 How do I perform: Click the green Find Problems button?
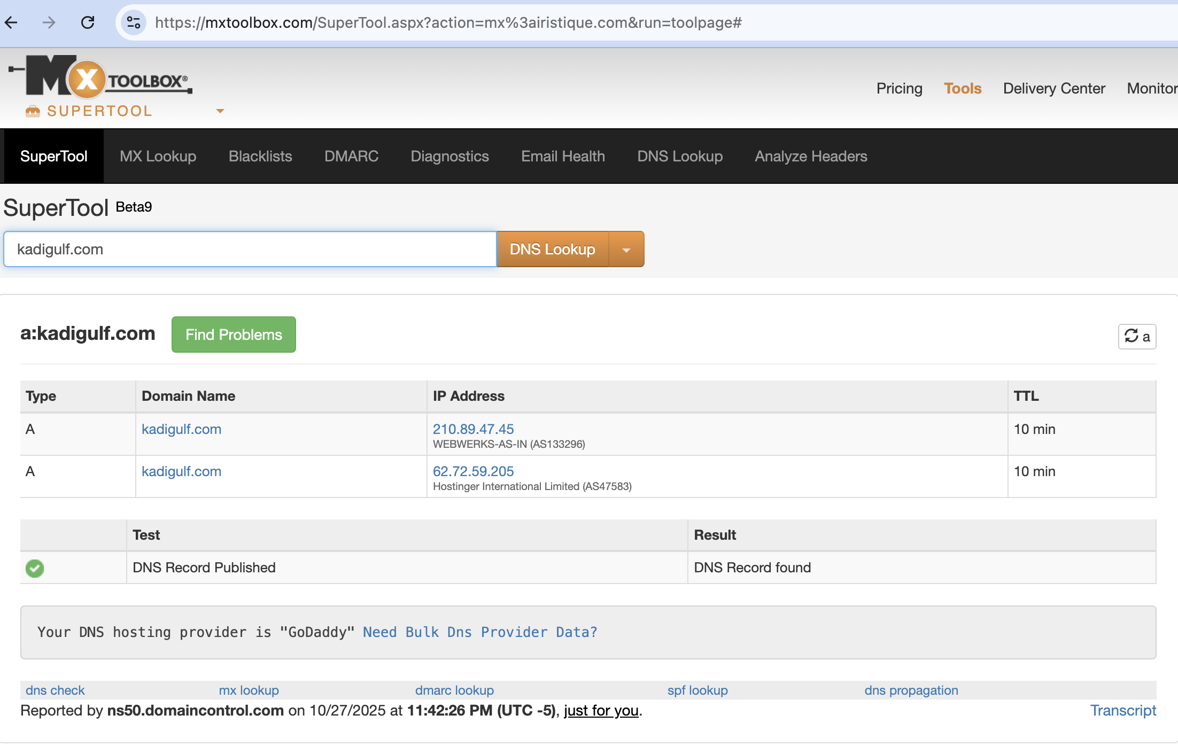[x=234, y=335]
